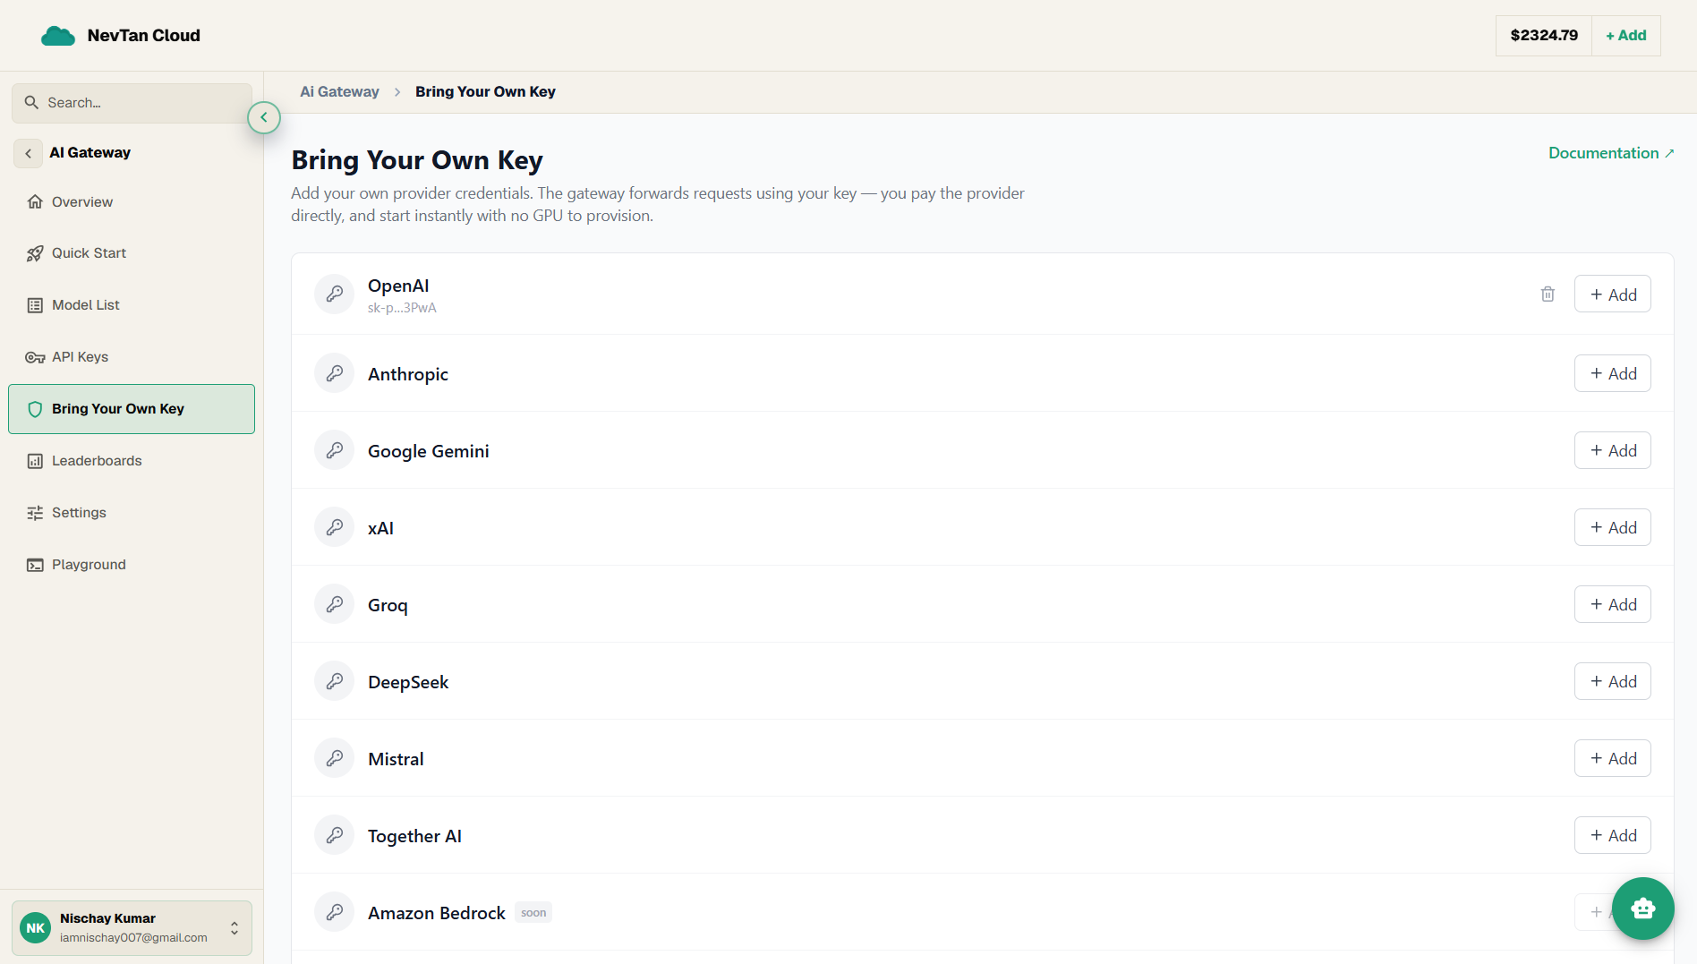Click the Together AI key icon
The image size is (1697, 964).
[x=335, y=835]
